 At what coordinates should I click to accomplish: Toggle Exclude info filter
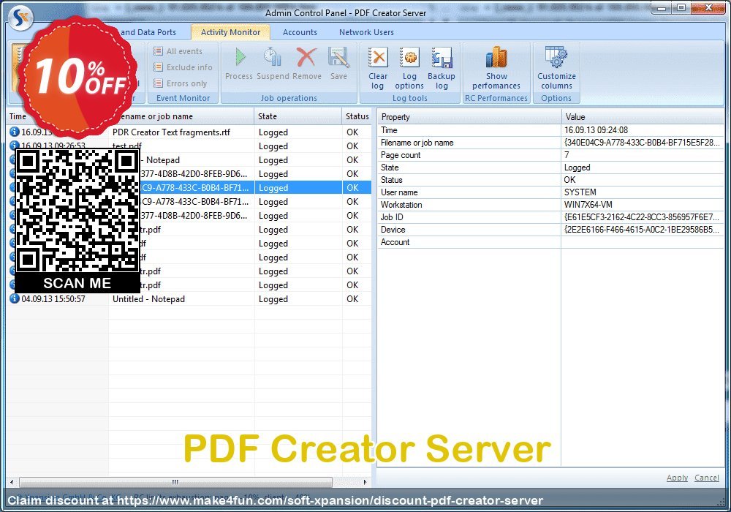[183, 67]
